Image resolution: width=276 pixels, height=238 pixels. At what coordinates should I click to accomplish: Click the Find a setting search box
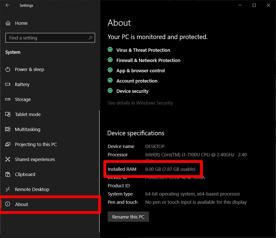point(50,38)
